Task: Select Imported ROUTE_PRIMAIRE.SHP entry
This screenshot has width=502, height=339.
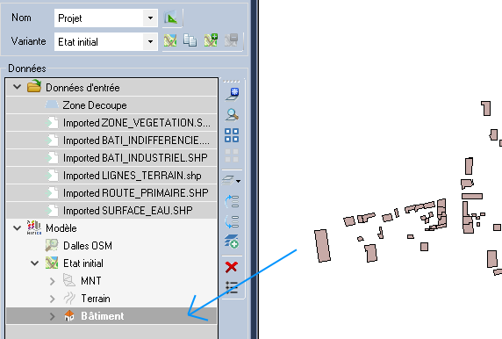Action: 111,193
